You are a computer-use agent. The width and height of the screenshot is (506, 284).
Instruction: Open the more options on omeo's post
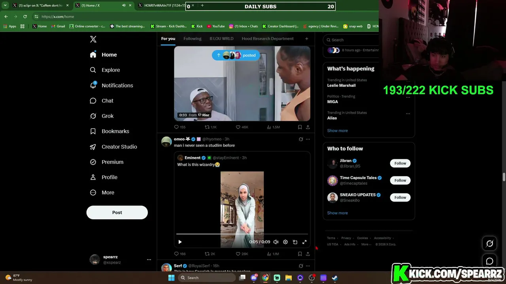click(x=308, y=139)
